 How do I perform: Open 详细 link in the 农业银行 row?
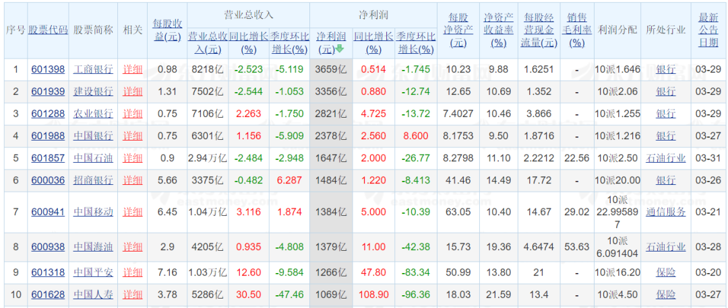point(133,114)
